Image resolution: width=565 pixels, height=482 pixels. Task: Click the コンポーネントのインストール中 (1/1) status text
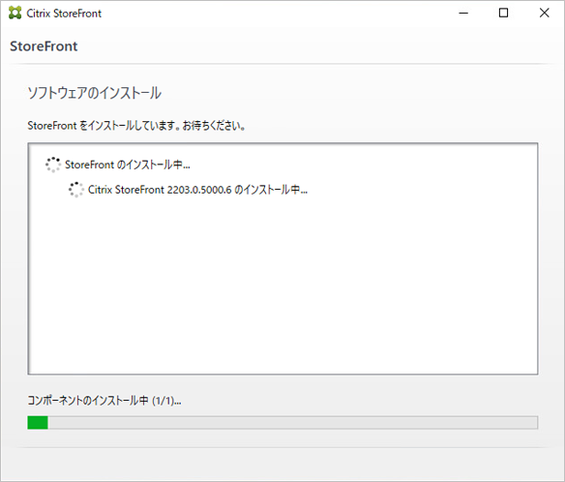tap(104, 400)
